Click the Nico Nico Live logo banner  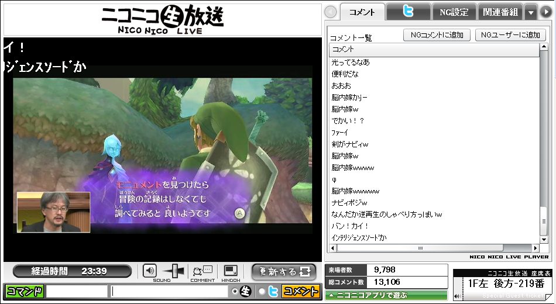(x=163, y=19)
